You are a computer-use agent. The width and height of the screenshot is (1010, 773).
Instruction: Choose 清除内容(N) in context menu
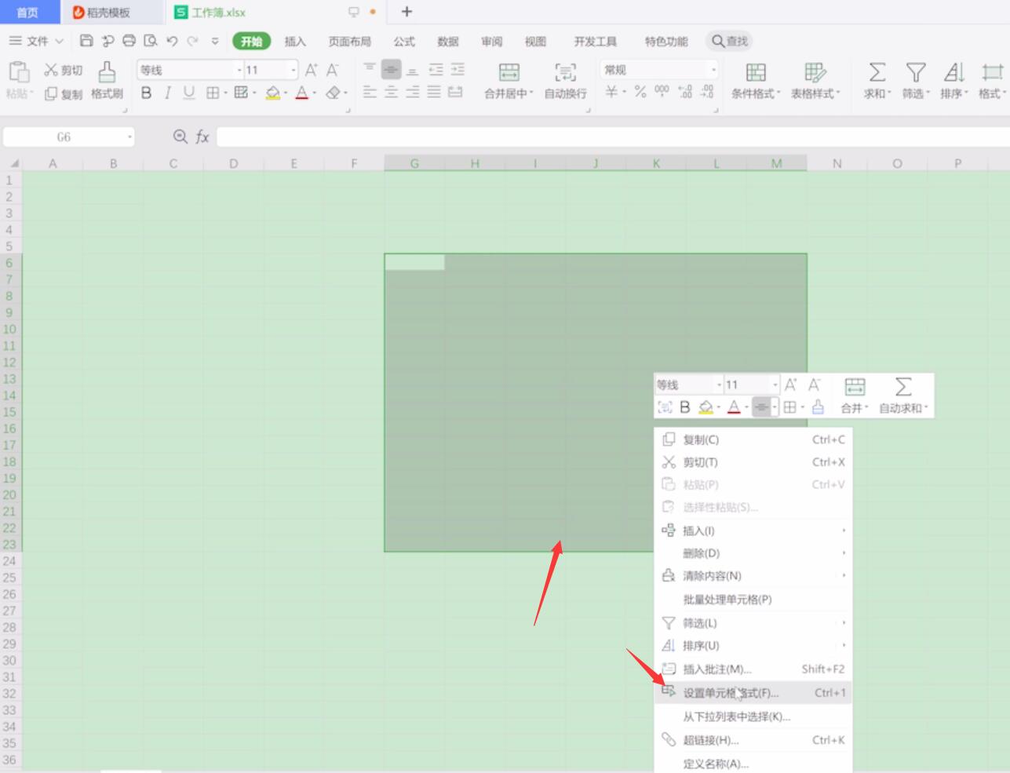[753, 575]
